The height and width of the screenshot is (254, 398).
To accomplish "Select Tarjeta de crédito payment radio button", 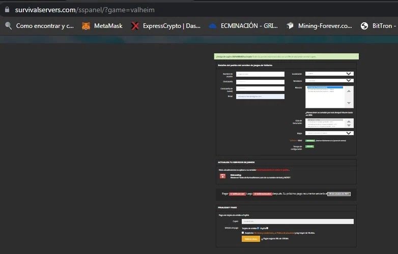I will pos(258,228).
